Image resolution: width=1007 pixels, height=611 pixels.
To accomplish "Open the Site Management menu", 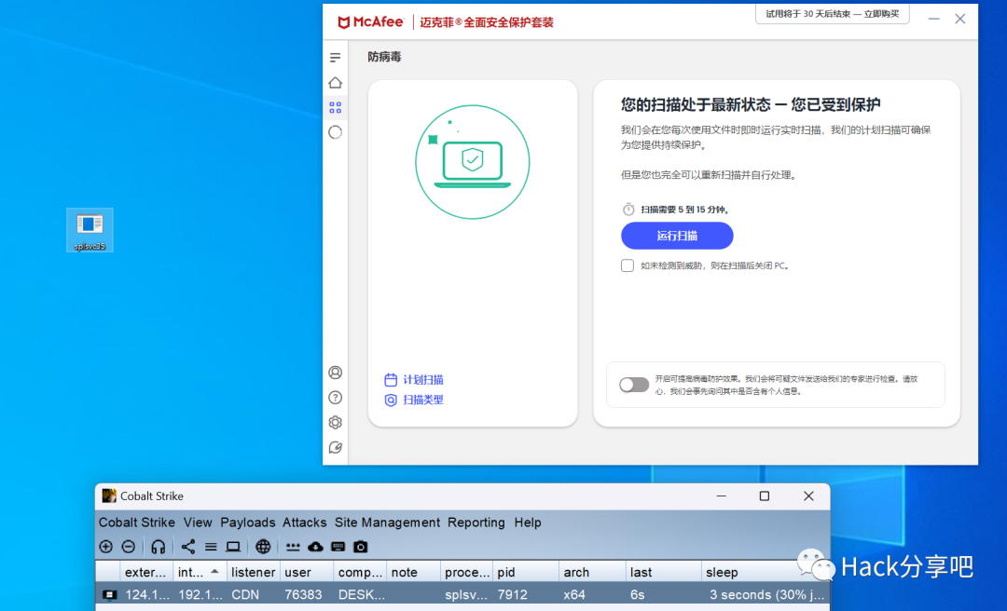I will (x=387, y=523).
